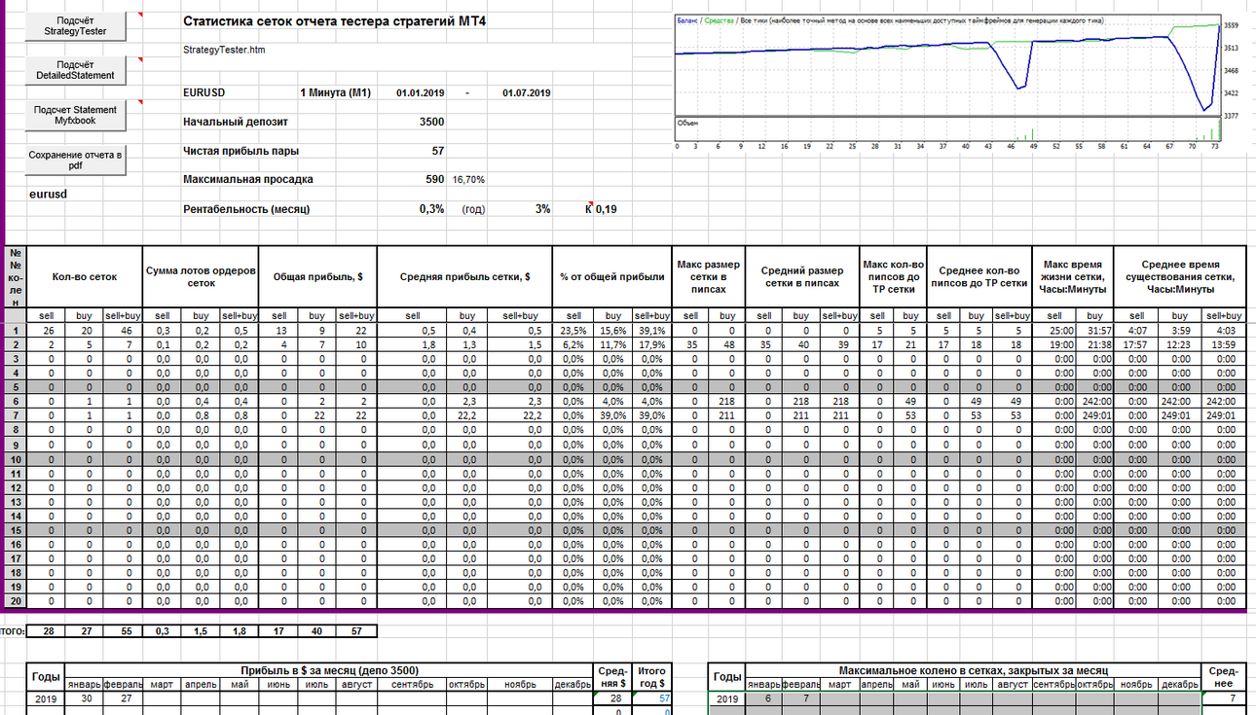Viewport: 1256px width, 715px height.
Task: Click the Общая прибыль, $ column header
Action: [x=317, y=277]
